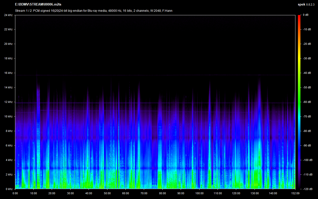The image size is (318, 199).
Task: Click the 152:09 end time marker
Action: coord(295,193)
